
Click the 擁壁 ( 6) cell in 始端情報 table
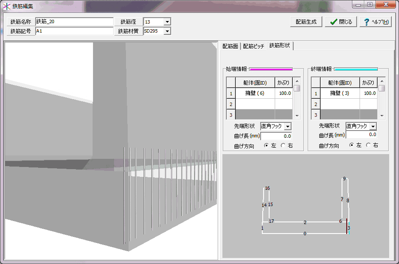255,93
